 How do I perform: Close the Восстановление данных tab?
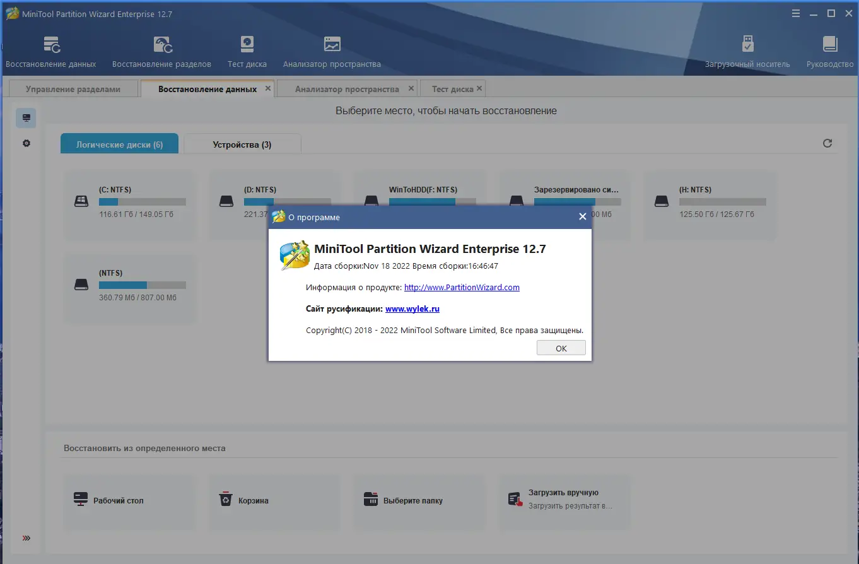pyautogui.click(x=268, y=88)
